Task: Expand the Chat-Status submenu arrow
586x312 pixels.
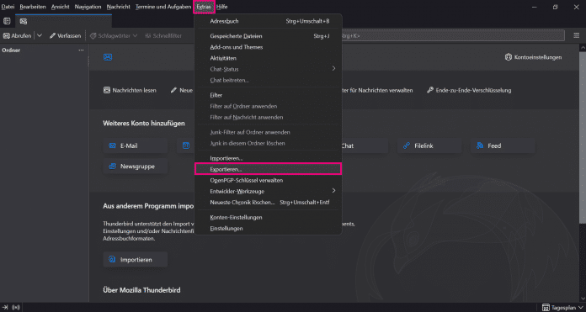Action: [333, 69]
